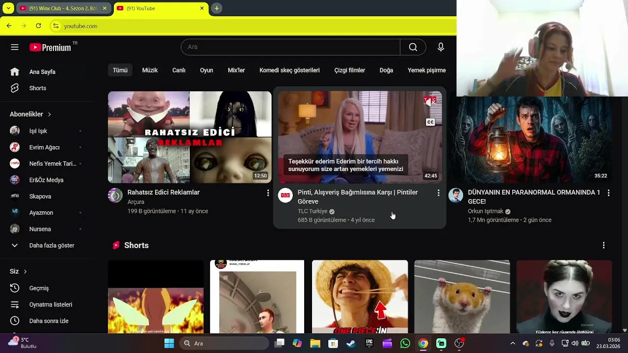Open the Er&Öz Medya subscription
This screenshot has height=353, width=628.
click(47, 180)
